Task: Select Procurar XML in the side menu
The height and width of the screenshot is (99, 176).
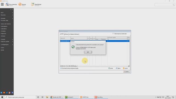Action: pyautogui.click(x=4, y=21)
